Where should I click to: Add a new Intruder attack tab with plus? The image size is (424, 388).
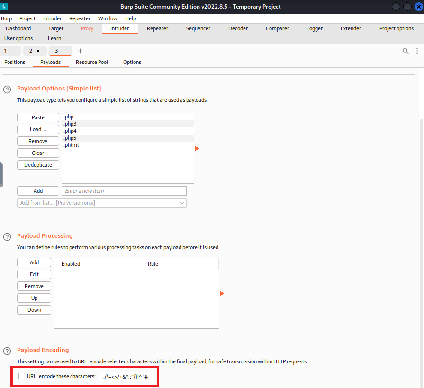(80, 51)
